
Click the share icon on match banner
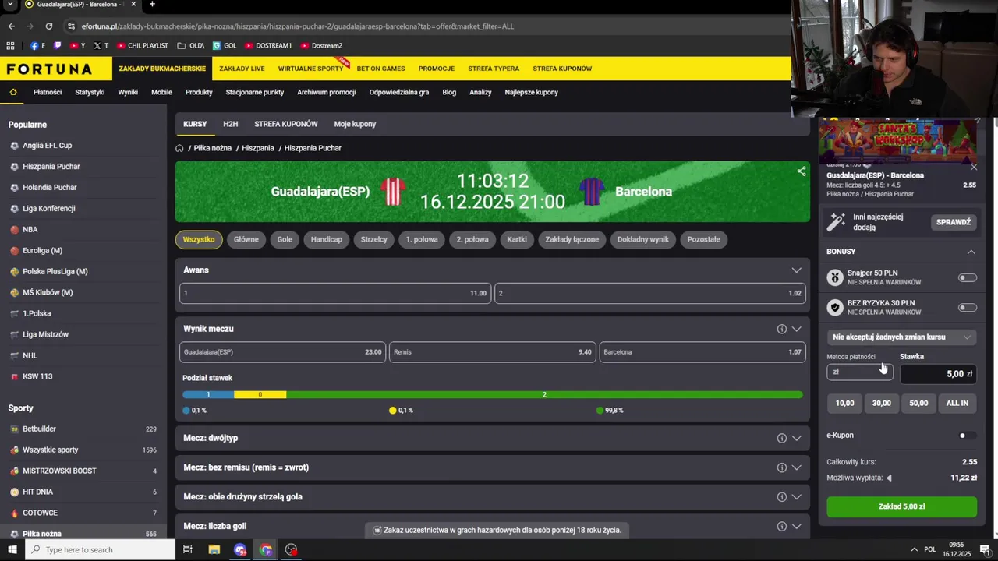[x=802, y=171]
